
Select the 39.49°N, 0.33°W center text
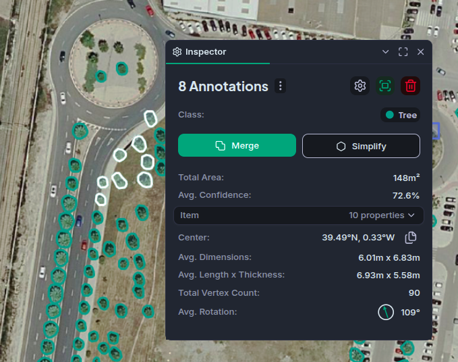[x=358, y=238]
